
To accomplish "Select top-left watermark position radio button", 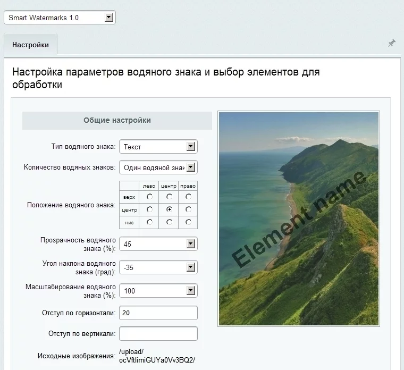I will 150,197.
